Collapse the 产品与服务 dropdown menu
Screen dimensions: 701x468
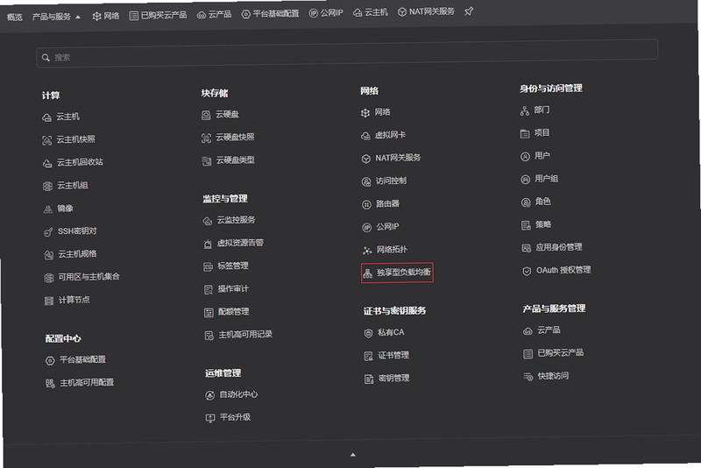pyautogui.click(x=56, y=17)
